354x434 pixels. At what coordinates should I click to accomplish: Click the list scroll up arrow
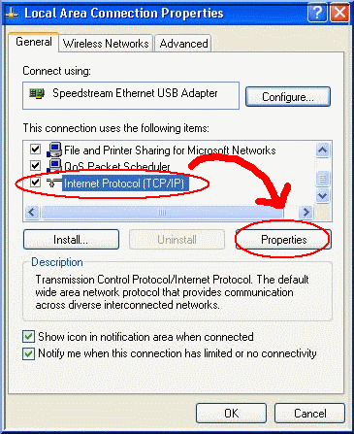coord(323,150)
